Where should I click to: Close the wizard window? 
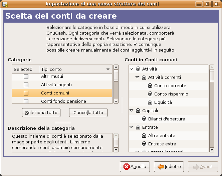point(216,4)
